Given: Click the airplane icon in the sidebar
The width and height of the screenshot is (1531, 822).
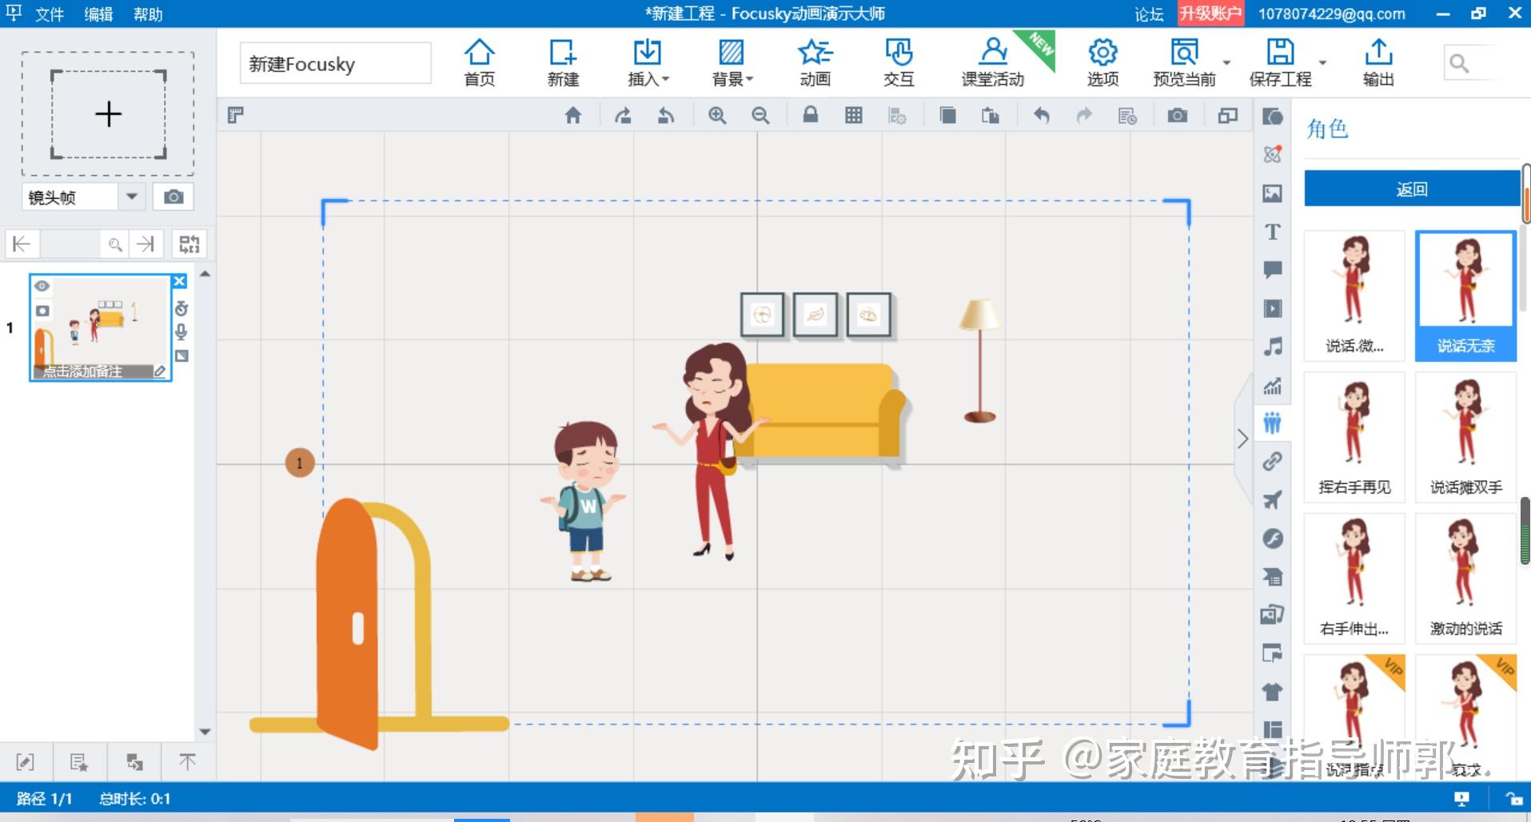Looking at the screenshot, I should (1273, 500).
